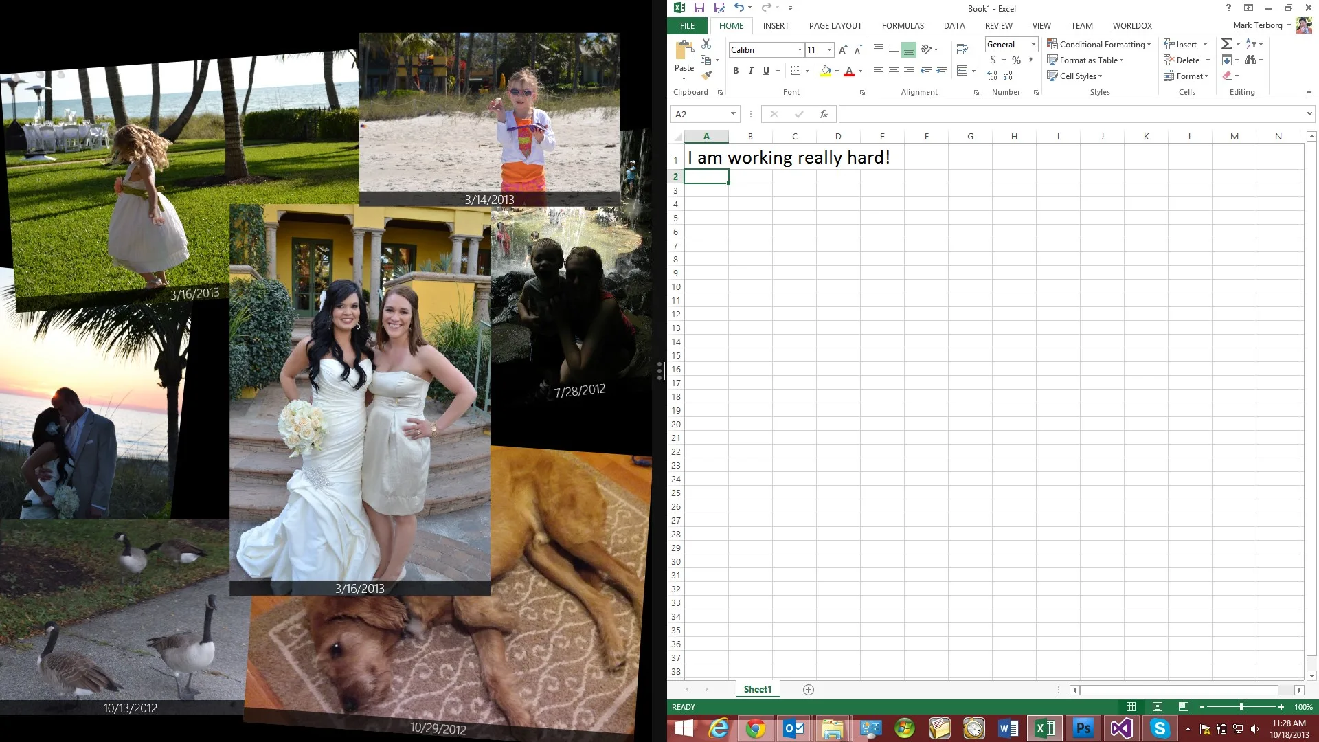
Task: Click the AutoSum sigma icon
Action: pos(1226,44)
